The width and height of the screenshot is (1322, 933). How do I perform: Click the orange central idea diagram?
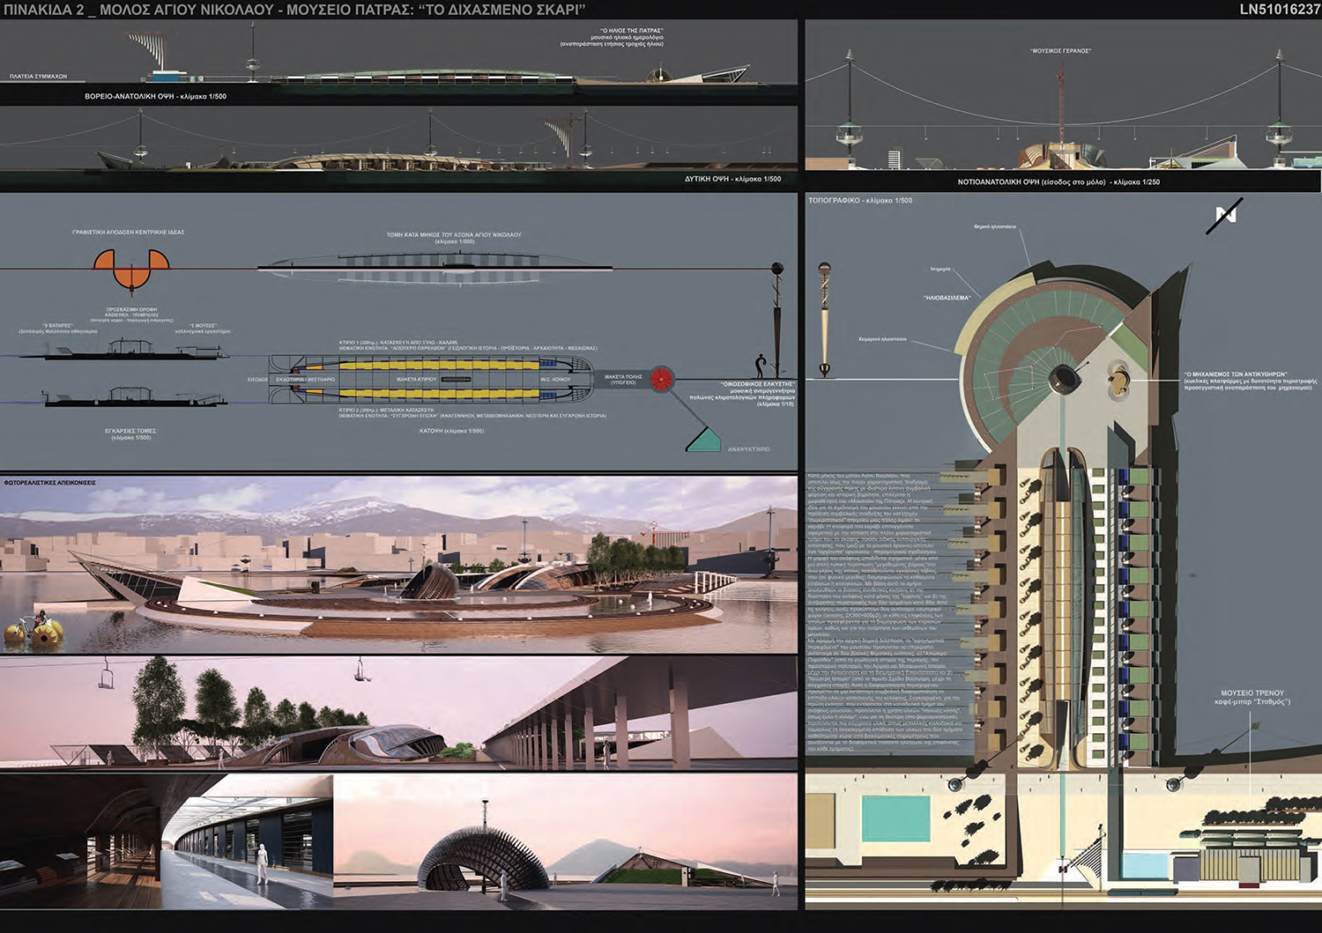click(132, 270)
